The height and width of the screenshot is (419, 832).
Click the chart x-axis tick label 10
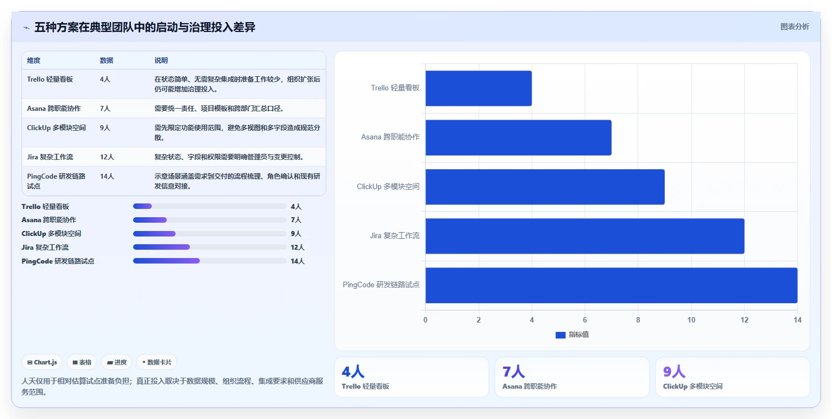coord(691,320)
